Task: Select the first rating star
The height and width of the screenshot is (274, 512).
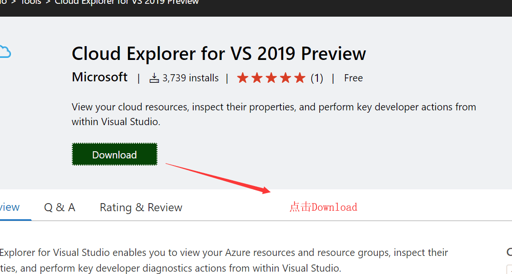Action: coord(242,78)
